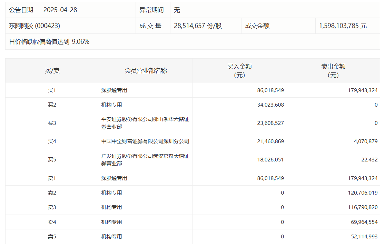Screen dimensions: 385x247
Task: Select the 买2 row label
Action: [52, 105]
